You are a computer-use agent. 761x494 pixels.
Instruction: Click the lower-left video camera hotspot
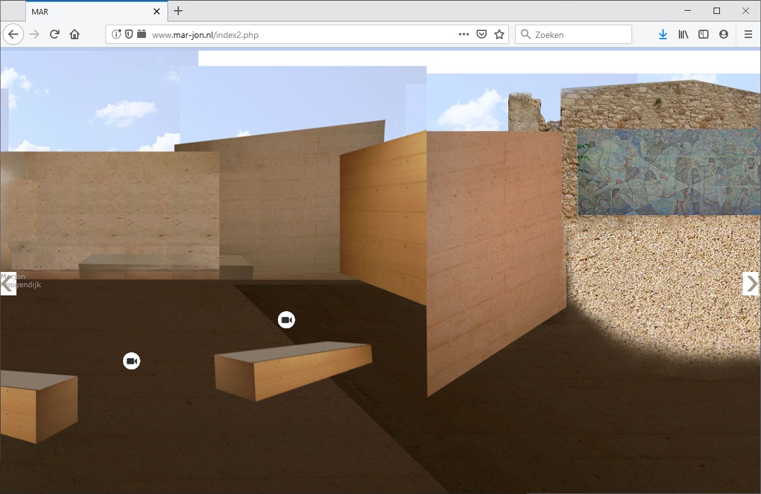click(131, 361)
